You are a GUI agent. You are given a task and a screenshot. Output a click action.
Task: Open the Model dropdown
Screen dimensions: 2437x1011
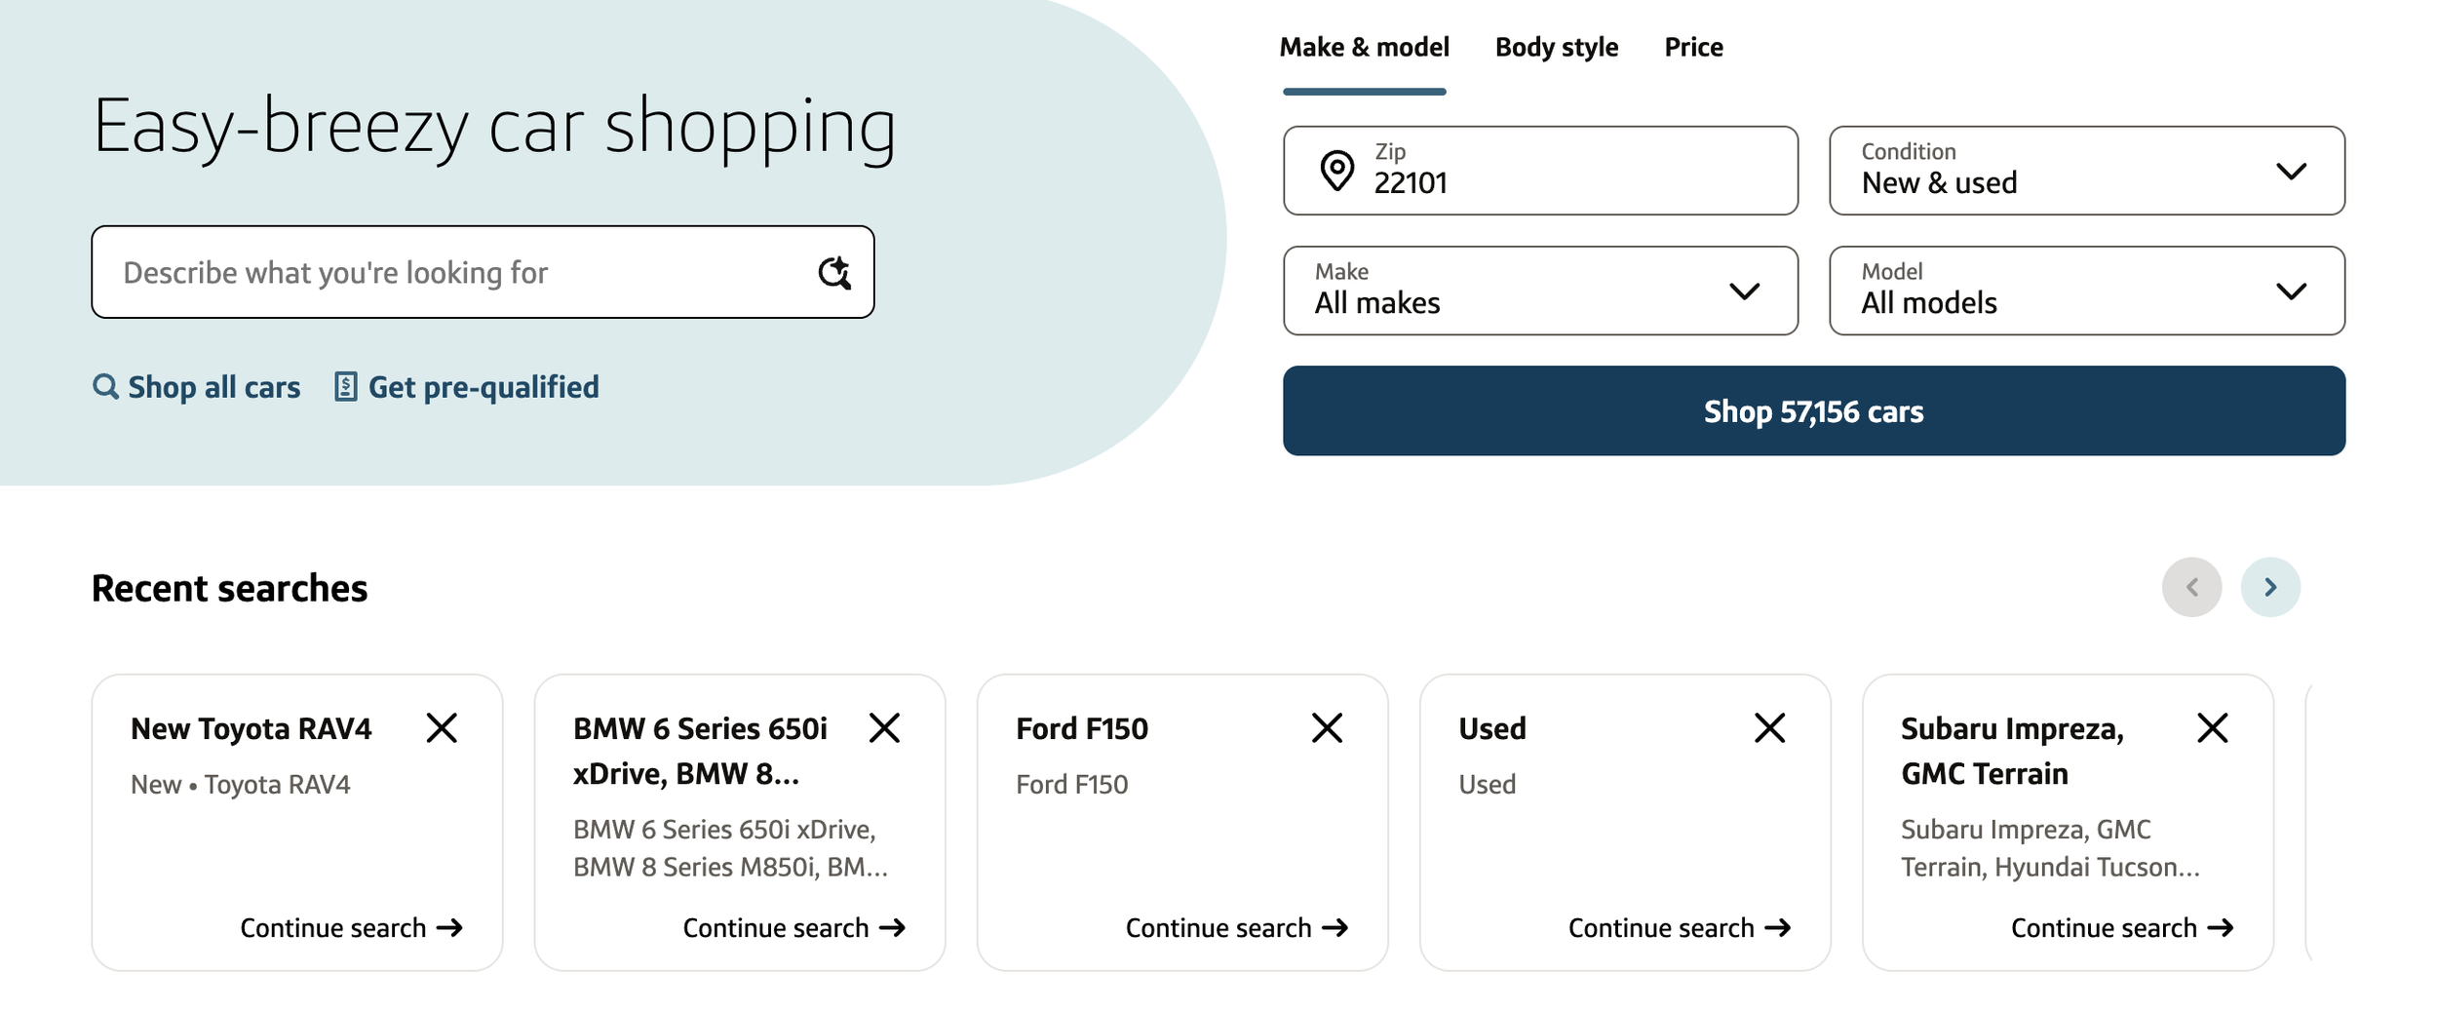click(x=2086, y=291)
